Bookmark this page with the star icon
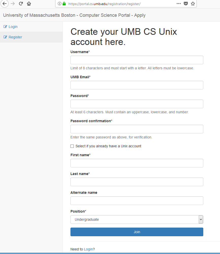 [x=192, y=4]
